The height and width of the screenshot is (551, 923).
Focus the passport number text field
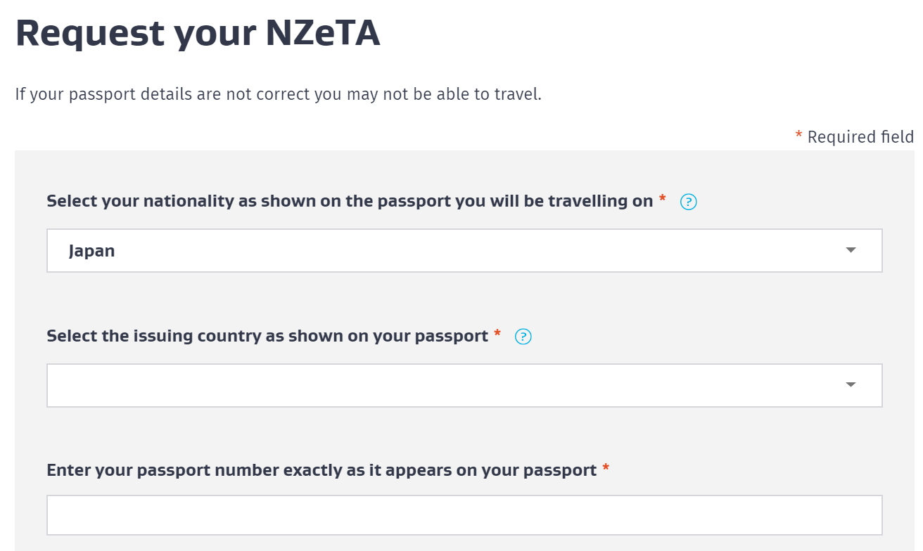464,515
